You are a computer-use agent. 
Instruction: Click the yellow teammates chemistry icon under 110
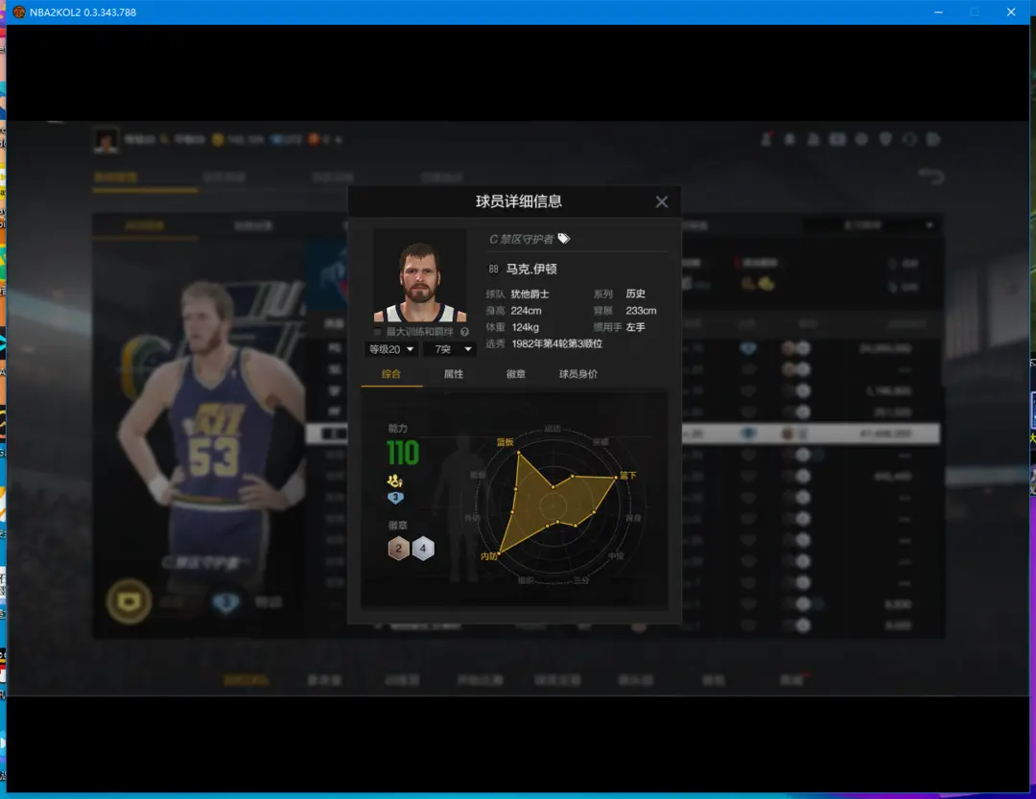pos(395,481)
